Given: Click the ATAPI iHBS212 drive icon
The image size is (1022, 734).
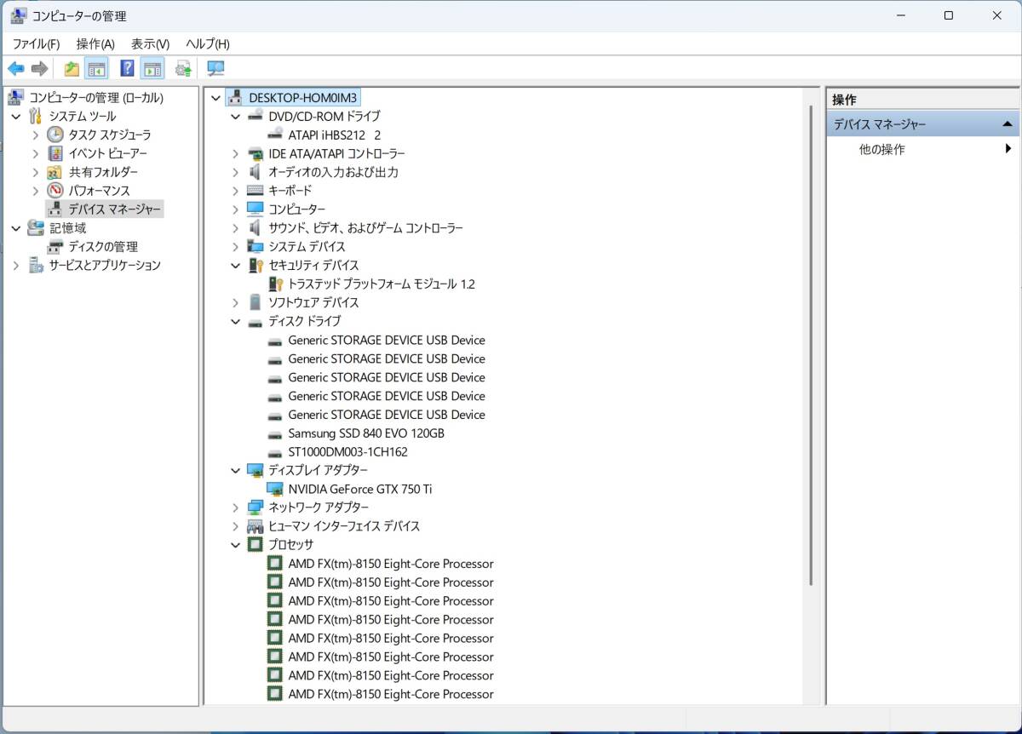Looking at the screenshot, I should coord(275,135).
